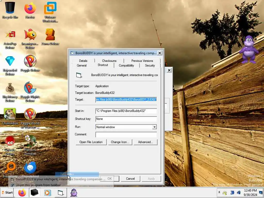Select the Peggle Deluxe desktop icon
This screenshot has width=264, height=198.
point(30,63)
